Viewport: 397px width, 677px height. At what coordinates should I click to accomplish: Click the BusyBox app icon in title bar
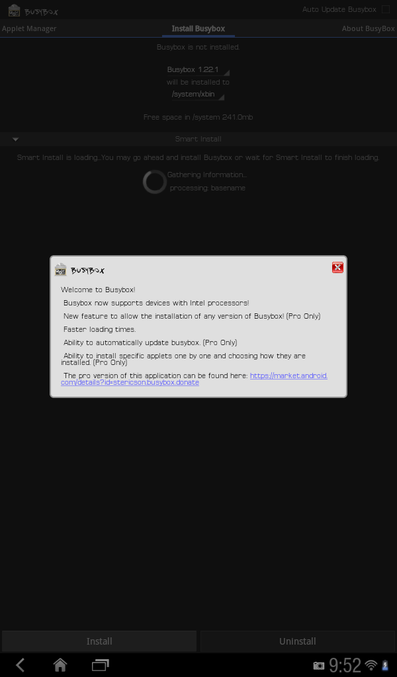tap(15, 11)
